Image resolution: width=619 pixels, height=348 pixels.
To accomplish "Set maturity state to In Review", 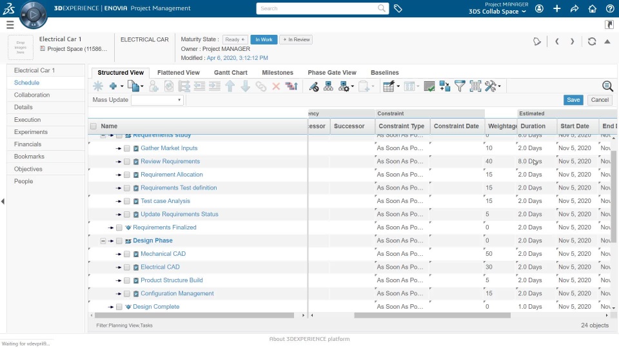I will point(296,39).
